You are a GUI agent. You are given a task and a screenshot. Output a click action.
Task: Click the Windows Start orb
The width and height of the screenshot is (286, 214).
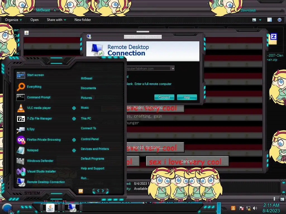pos(7,208)
